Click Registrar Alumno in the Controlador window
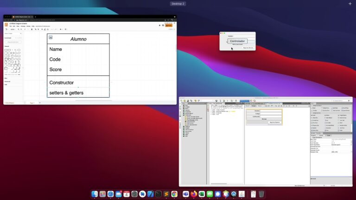This screenshot has width=356, height=200. [248, 48]
